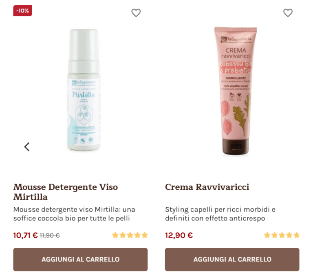Open the pink Crema ravvivaricci tube image
Viewport: 313px width, 280px height.
236,91
